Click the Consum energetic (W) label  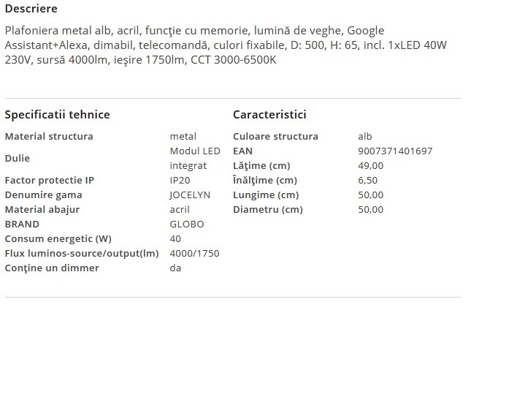[58, 238]
